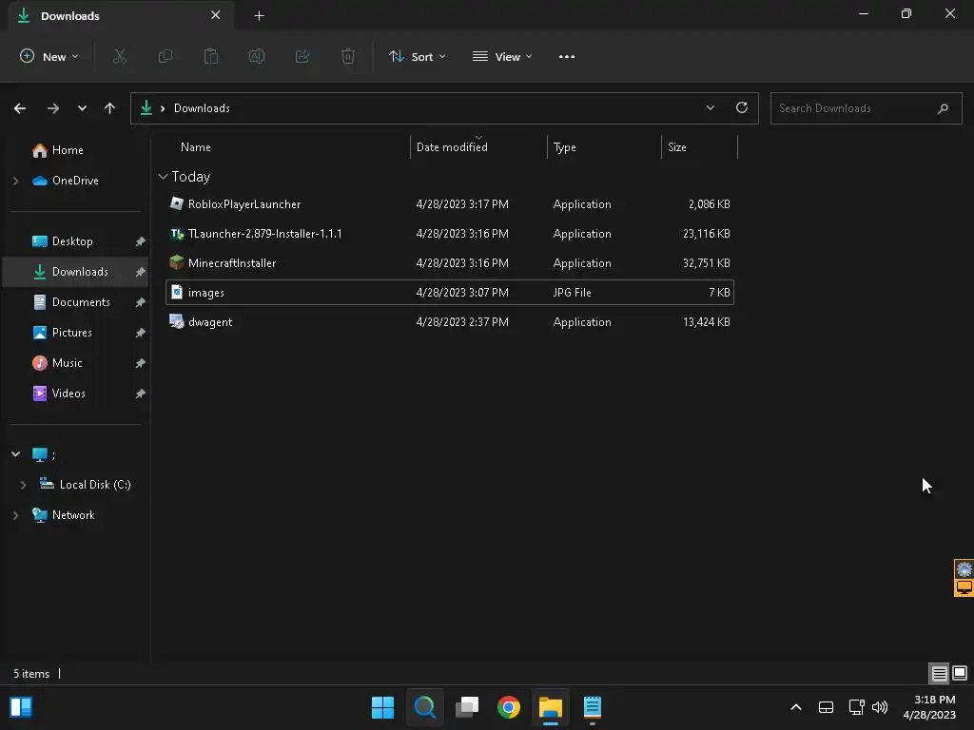Add a new tab
Image resolution: width=974 pixels, height=730 pixels.
[x=259, y=16]
